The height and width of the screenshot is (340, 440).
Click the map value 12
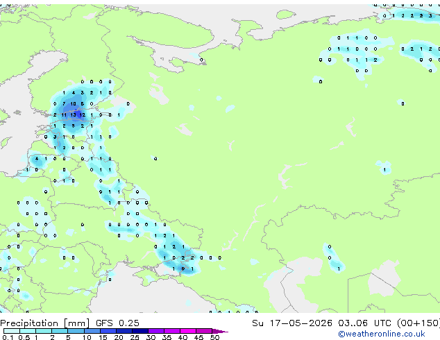82,114
